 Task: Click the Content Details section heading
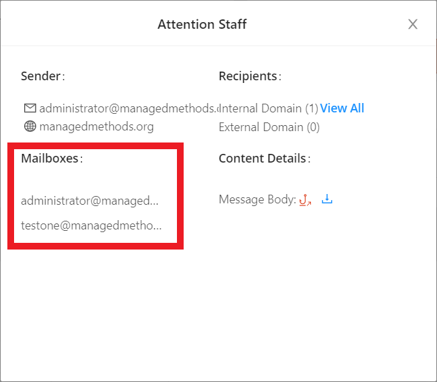click(263, 159)
